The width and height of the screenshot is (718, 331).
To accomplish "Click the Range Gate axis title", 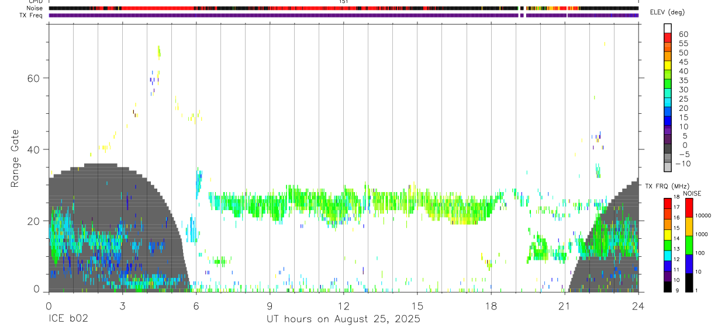I will click(x=15, y=158).
